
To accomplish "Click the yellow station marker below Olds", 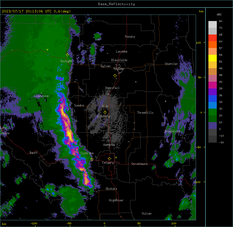I will tap(105, 112).
